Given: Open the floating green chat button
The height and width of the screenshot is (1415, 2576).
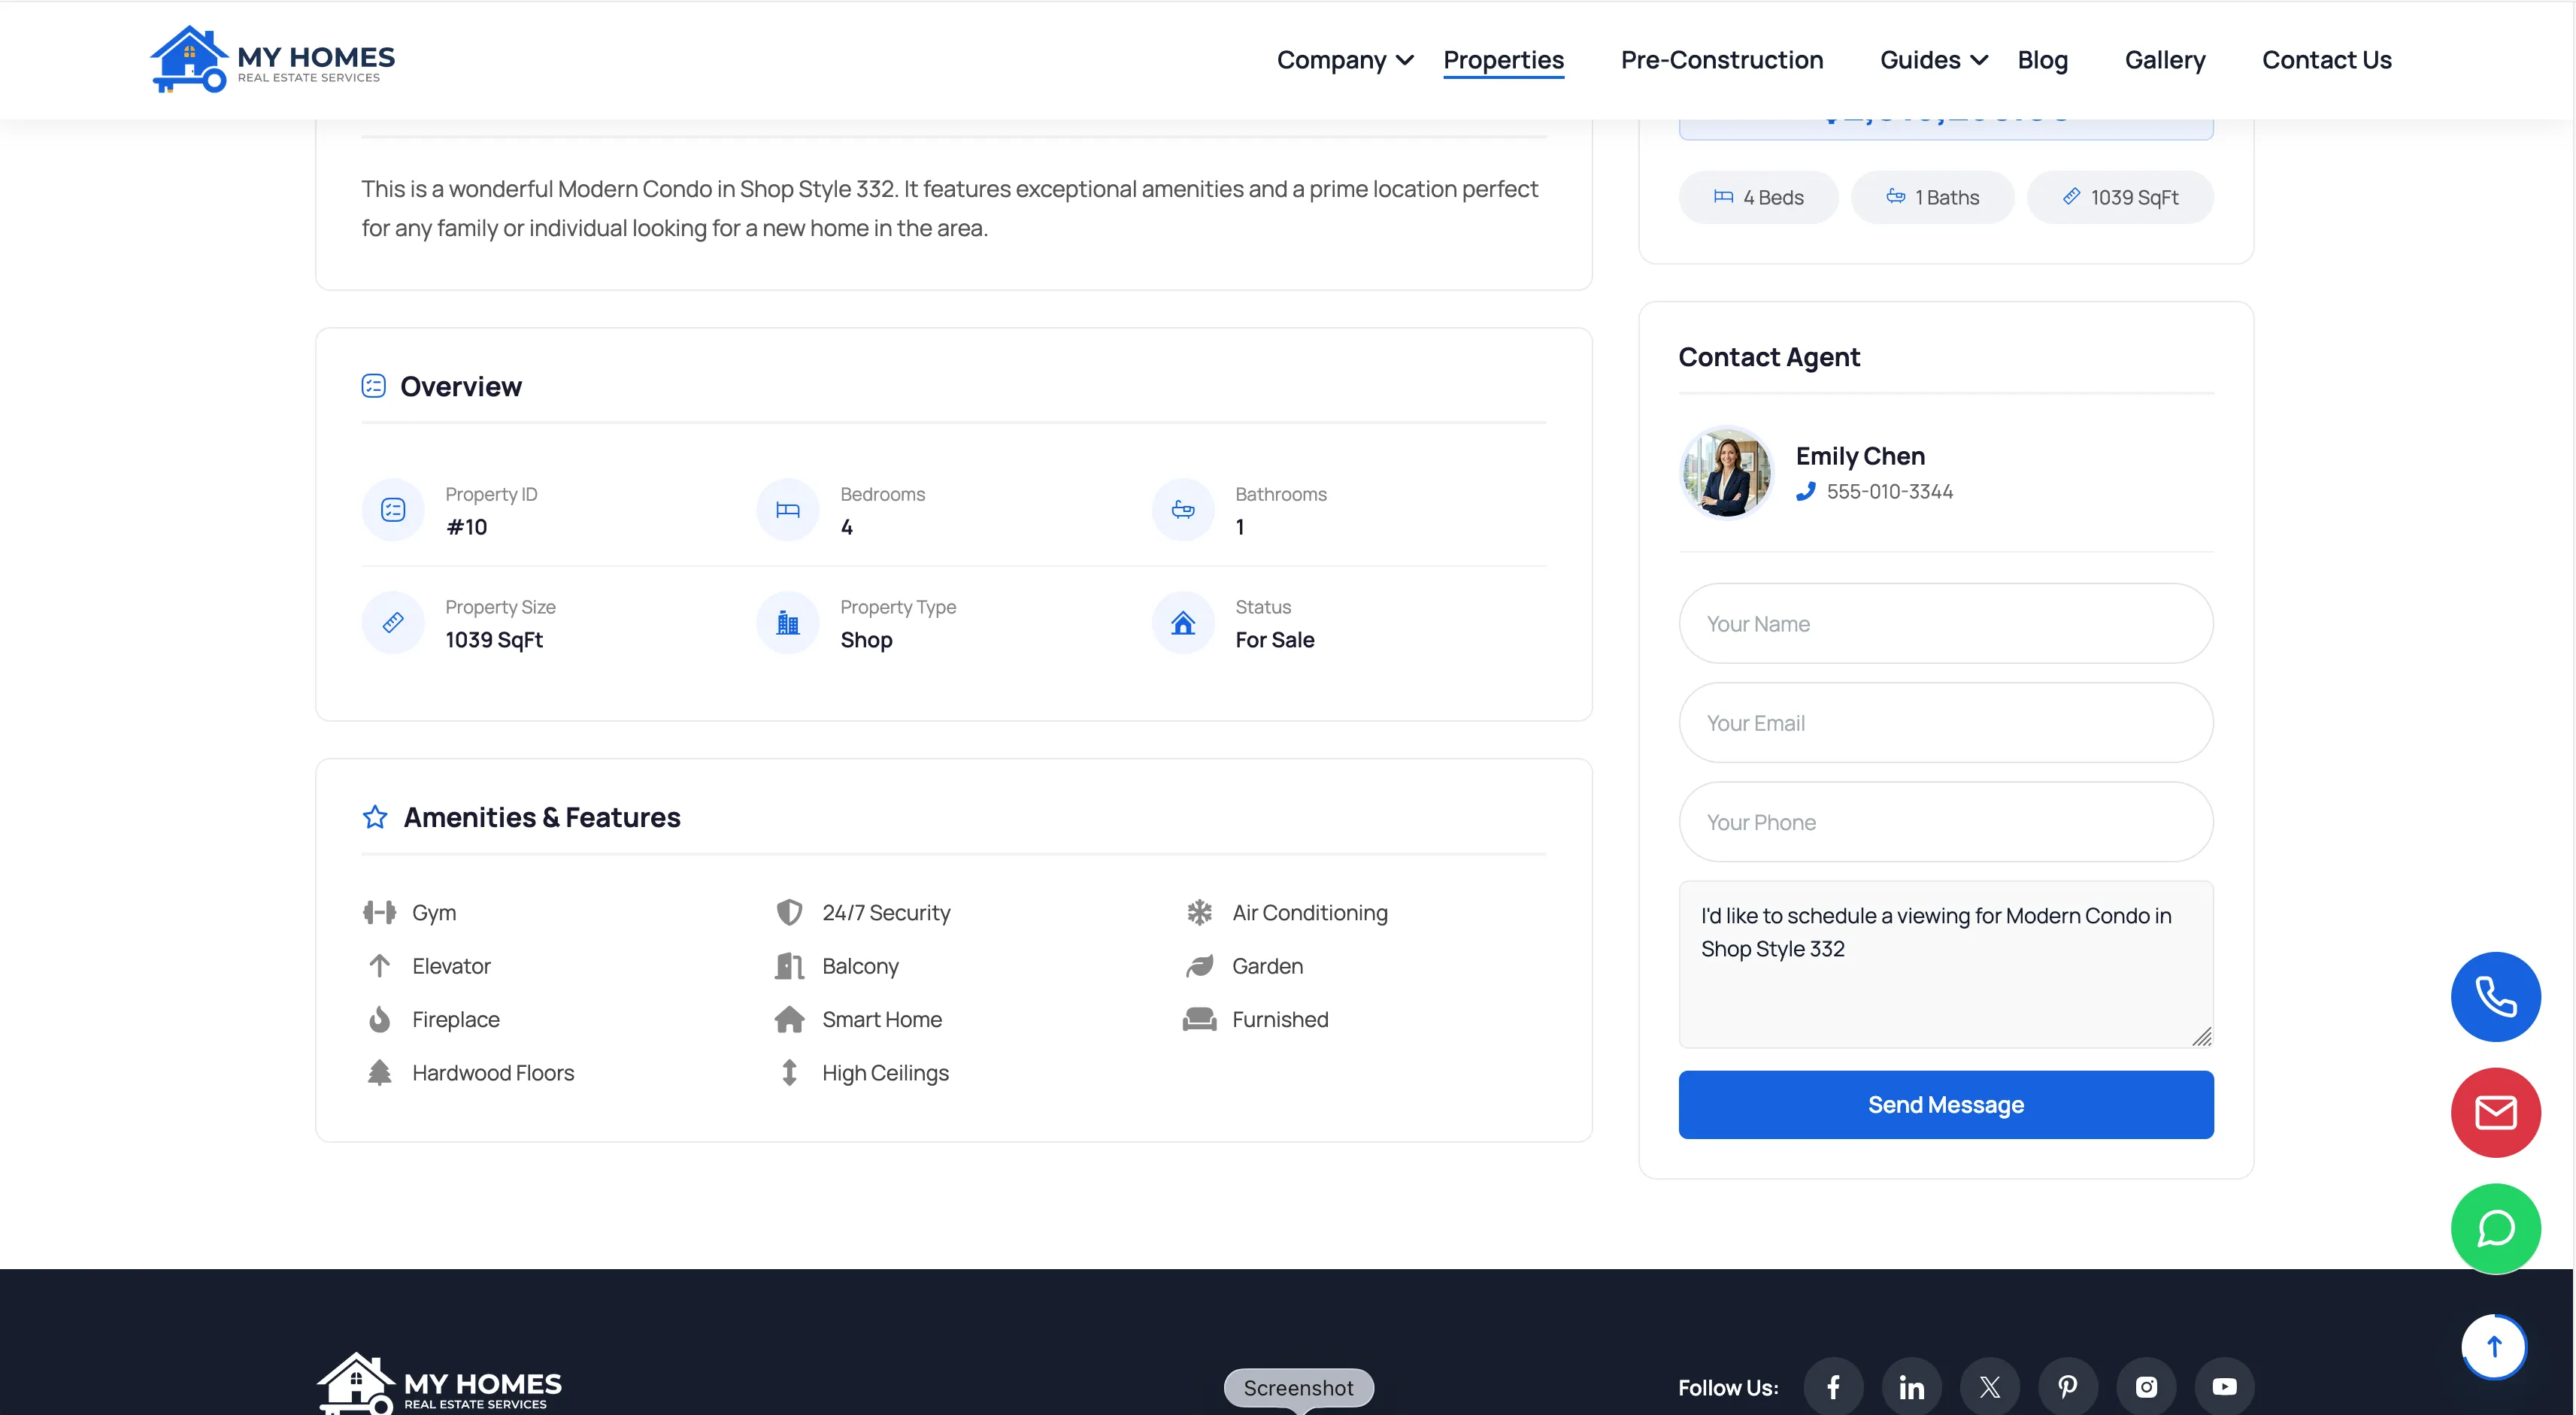Looking at the screenshot, I should 2495,1228.
